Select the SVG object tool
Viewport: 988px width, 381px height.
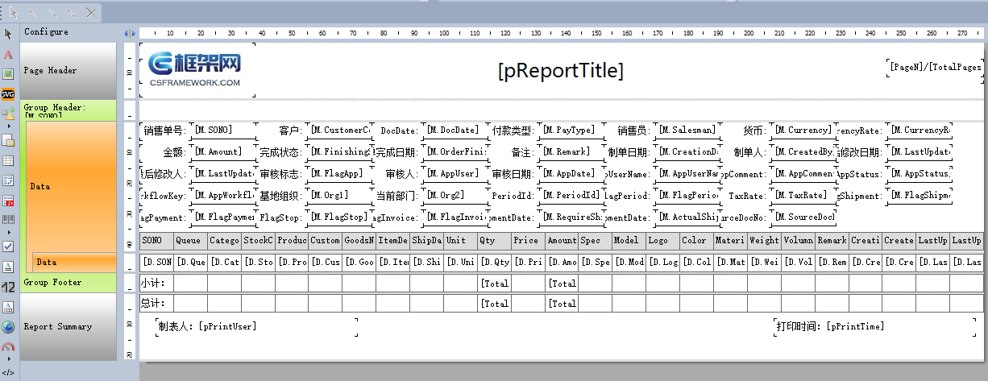coord(8,93)
